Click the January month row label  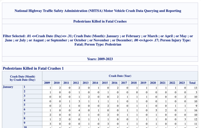pyautogui.click(x=8, y=87)
